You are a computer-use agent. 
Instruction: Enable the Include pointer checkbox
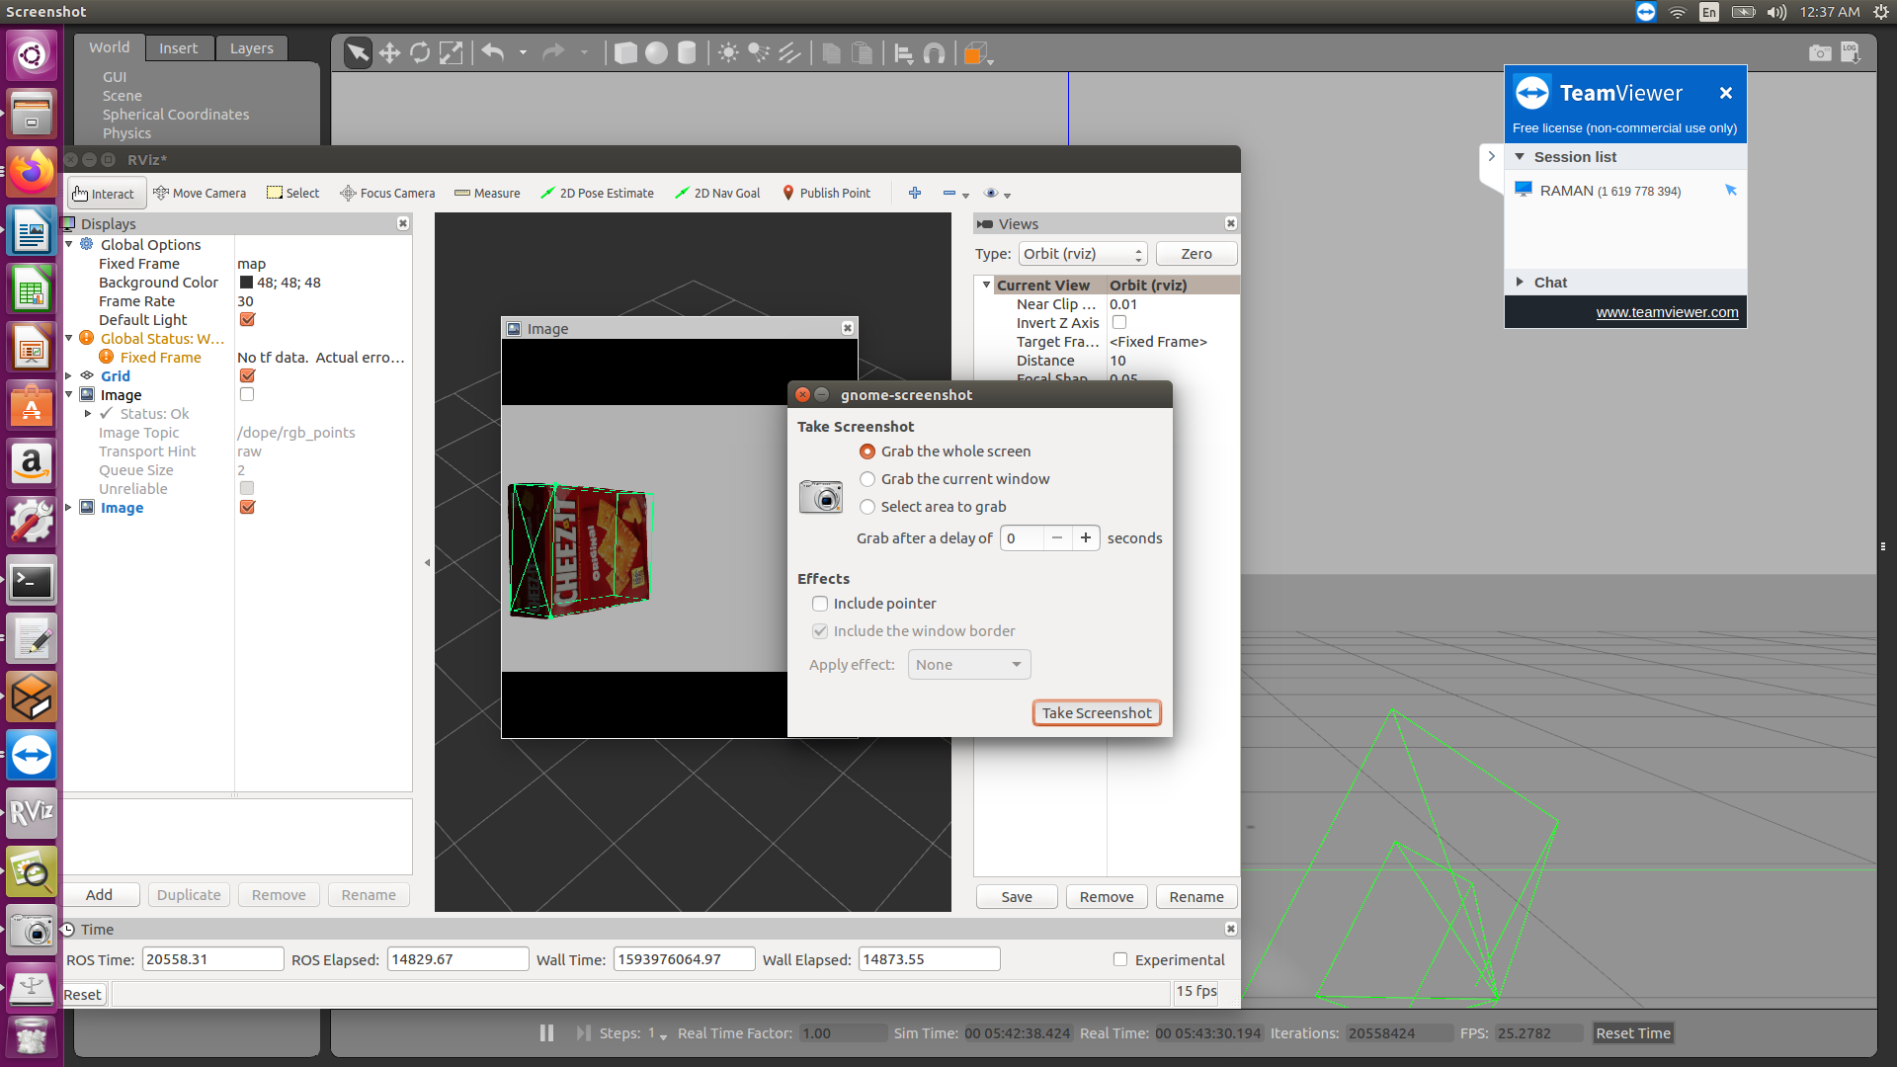pyautogui.click(x=820, y=604)
